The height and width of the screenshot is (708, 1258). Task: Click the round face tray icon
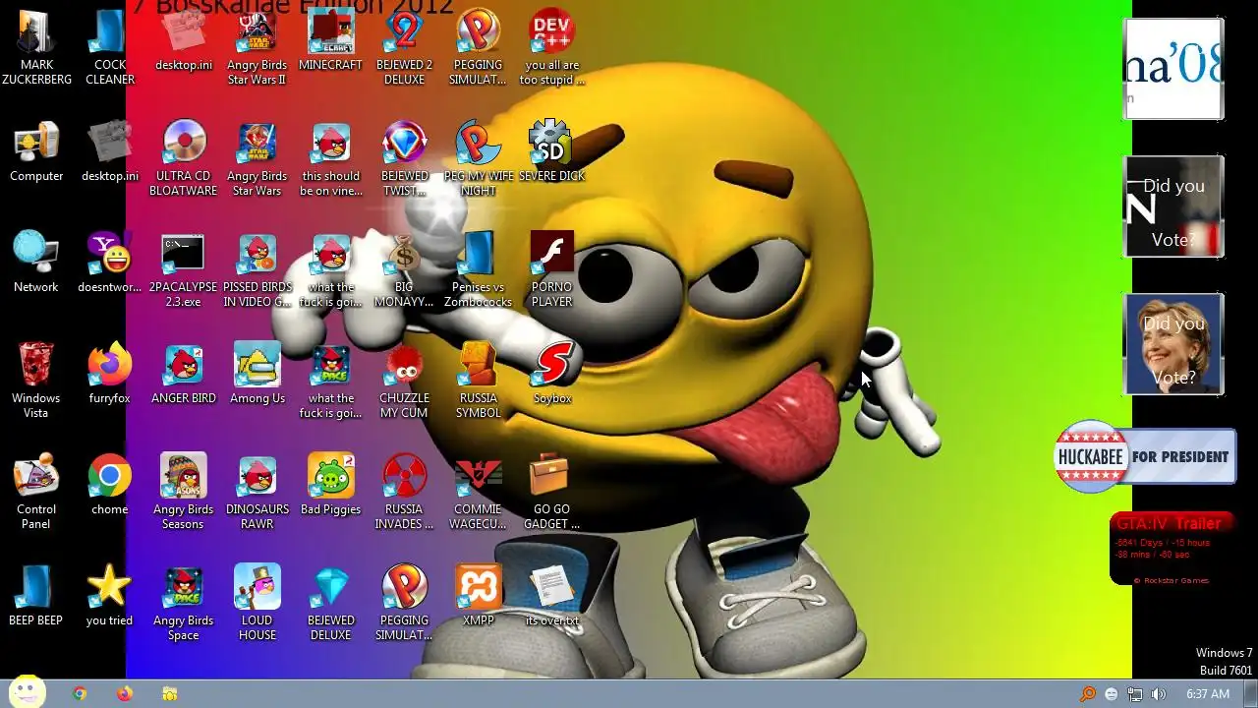(x=1112, y=693)
